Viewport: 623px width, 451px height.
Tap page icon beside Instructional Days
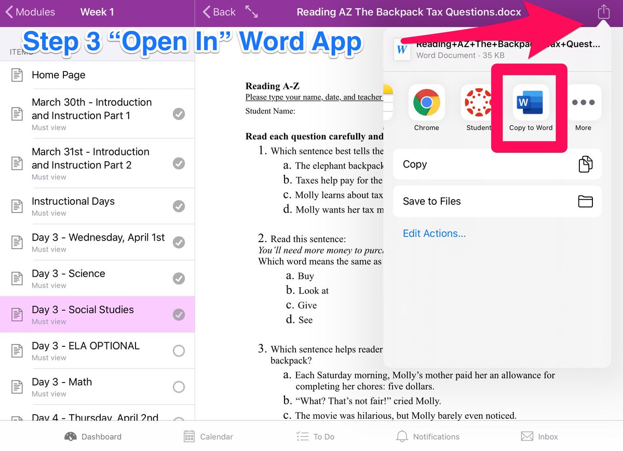(17, 206)
